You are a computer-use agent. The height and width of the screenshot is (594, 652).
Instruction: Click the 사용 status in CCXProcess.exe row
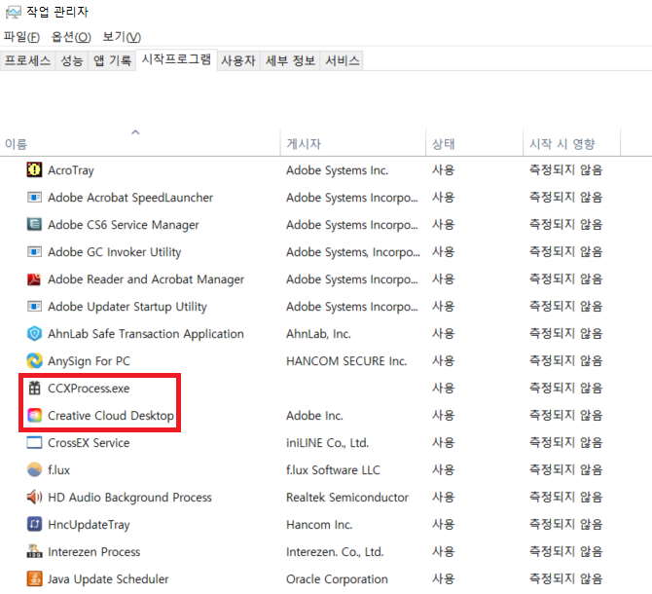tap(443, 389)
